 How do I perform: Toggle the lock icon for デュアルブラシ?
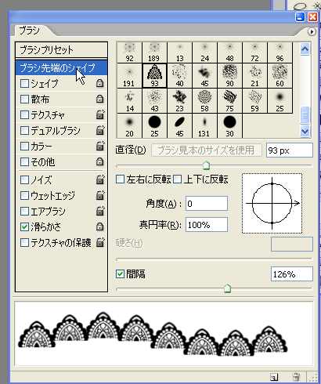pyautogui.click(x=100, y=130)
